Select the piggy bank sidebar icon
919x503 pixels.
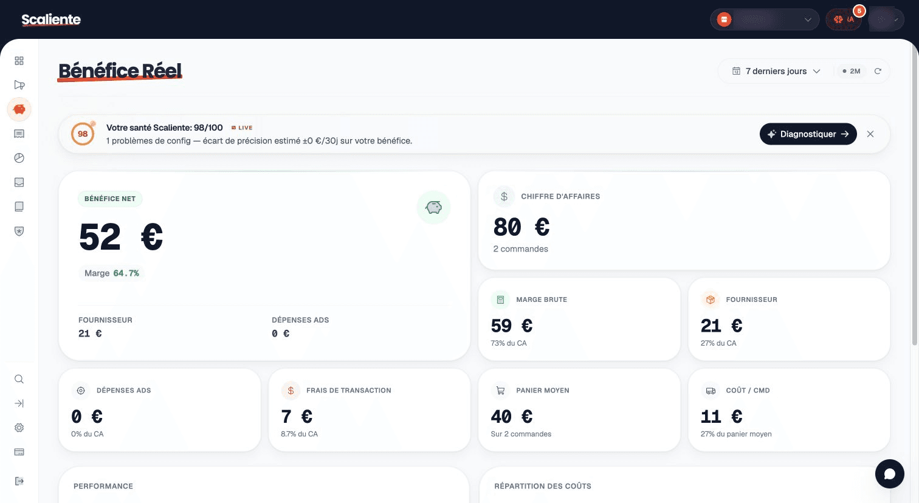click(x=19, y=109)
